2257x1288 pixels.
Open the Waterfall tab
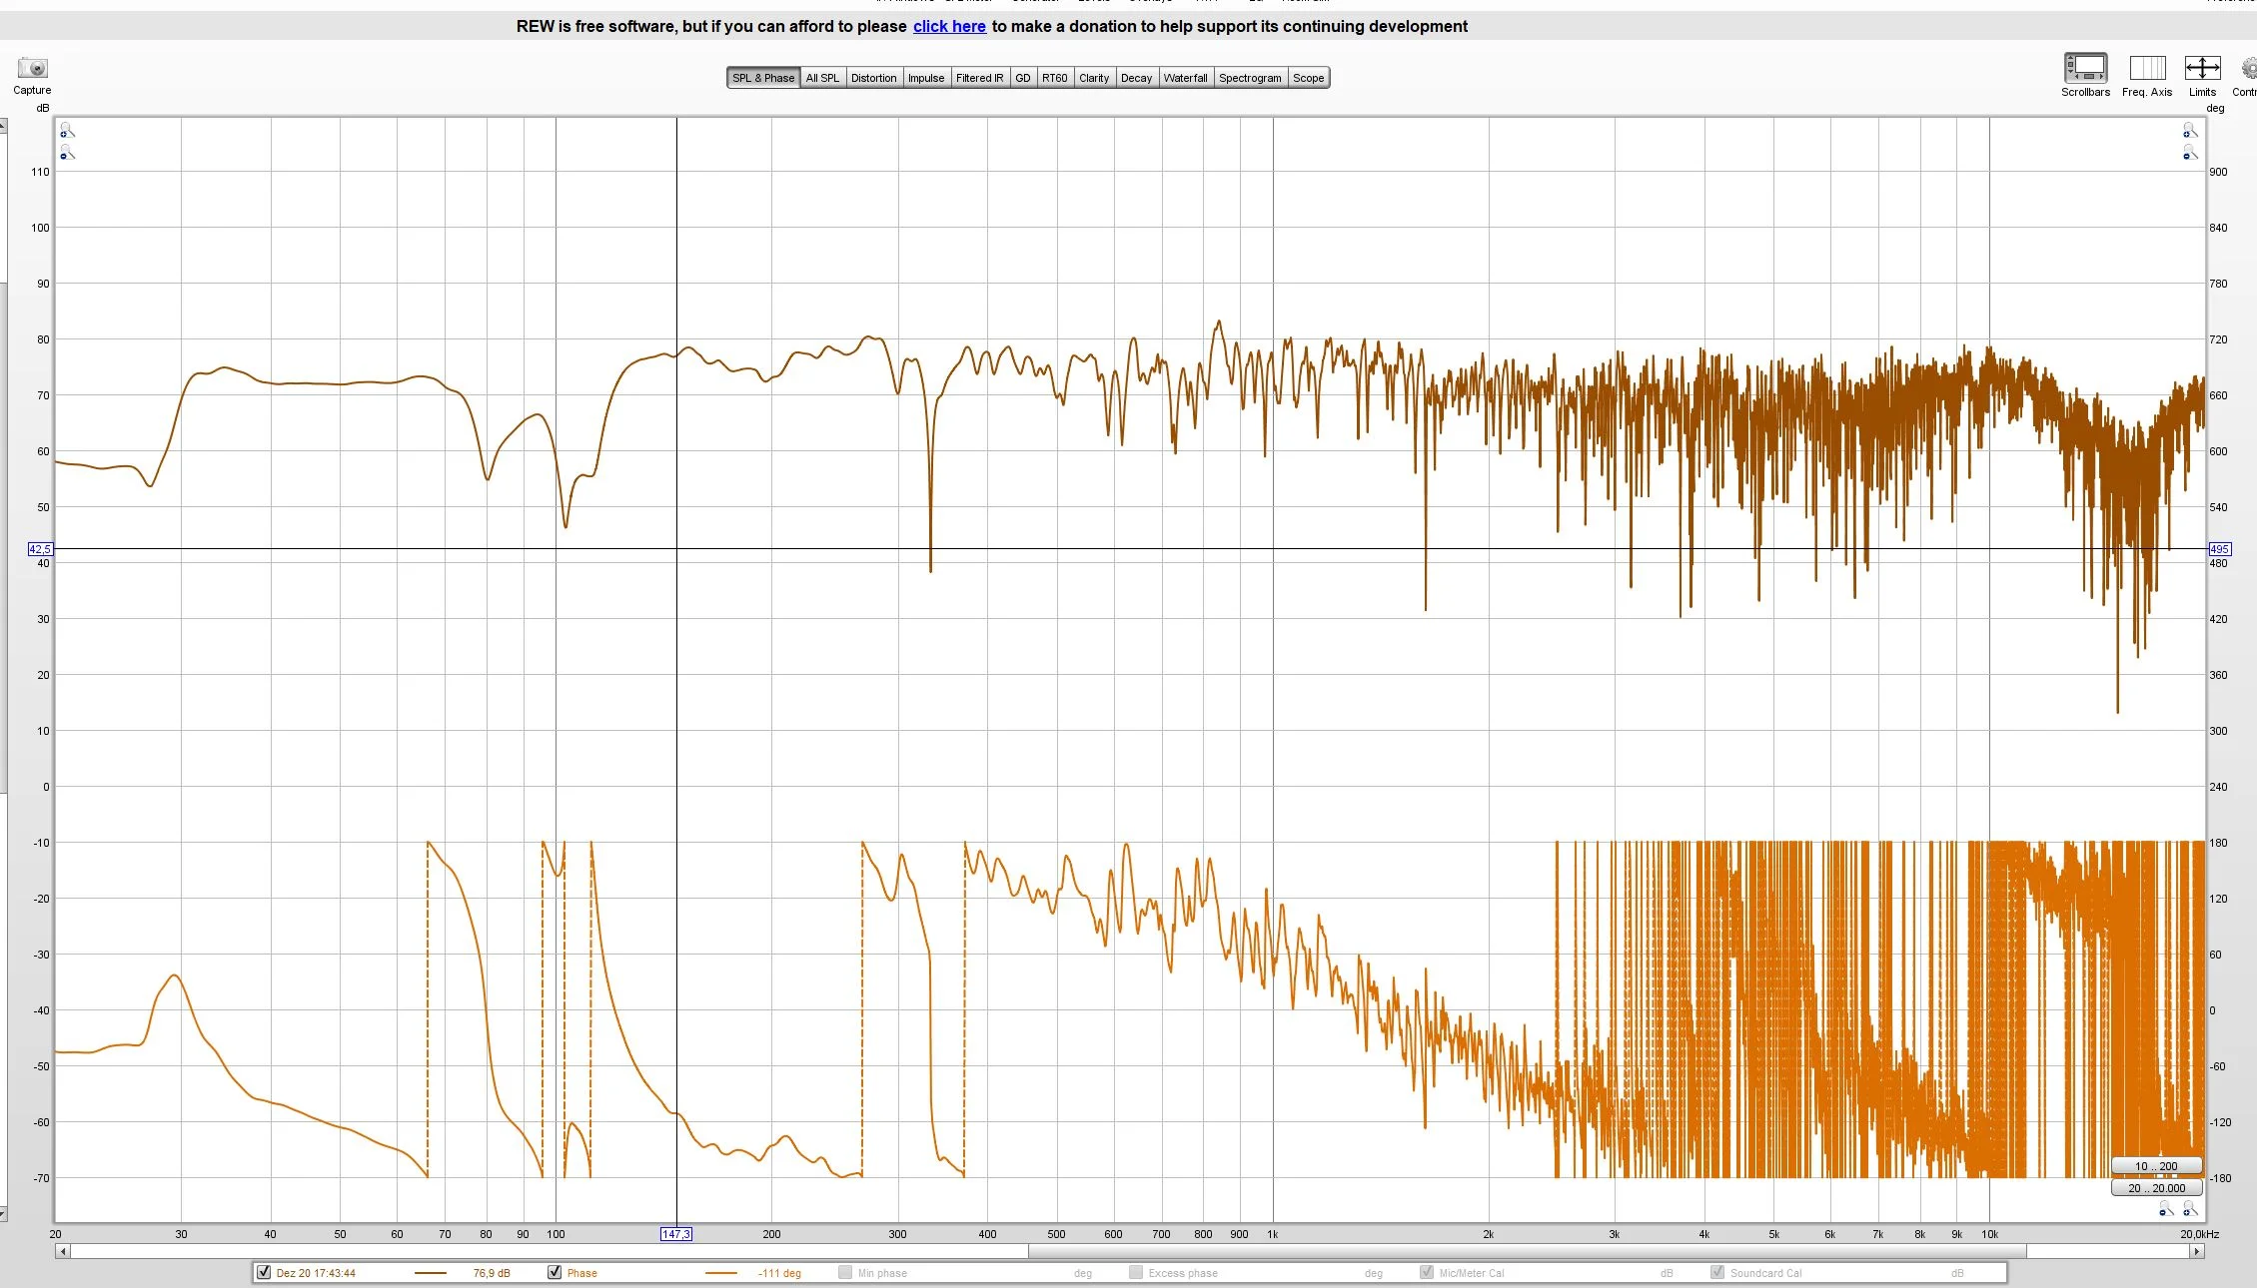(1185, 78)
